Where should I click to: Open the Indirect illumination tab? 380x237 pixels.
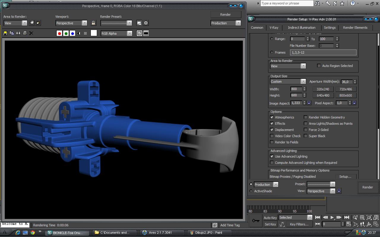click(x=302, y=28)
